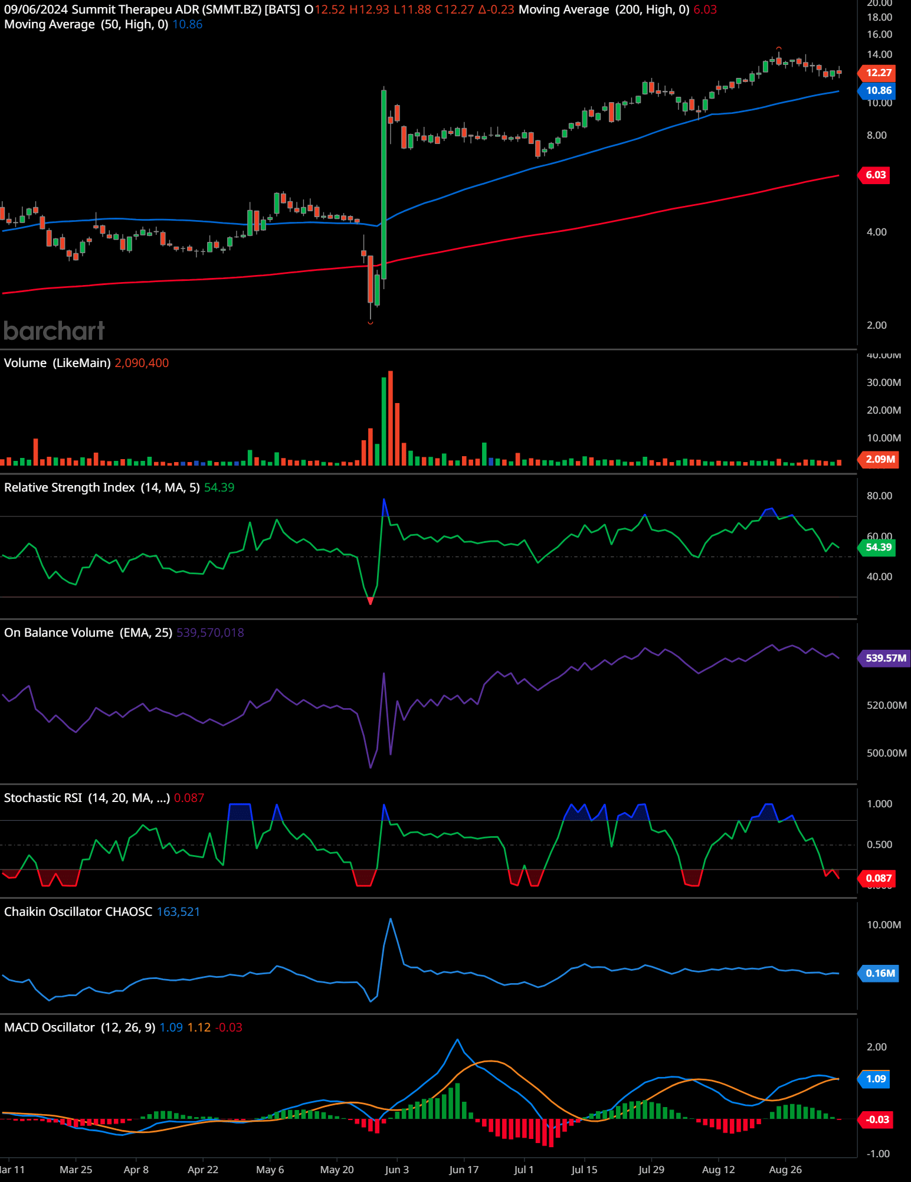The width and height of the screenshot is (911, 1182).
Task: Click the Jul 1 date axis label
Action: click(524, 1170)
